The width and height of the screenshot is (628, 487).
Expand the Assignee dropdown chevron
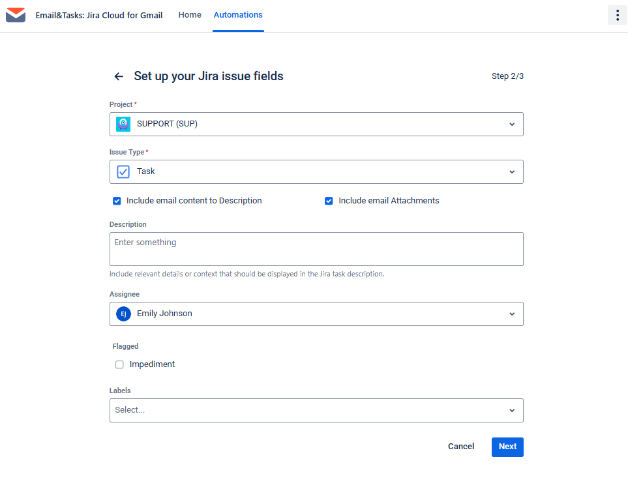click(512, 314)
